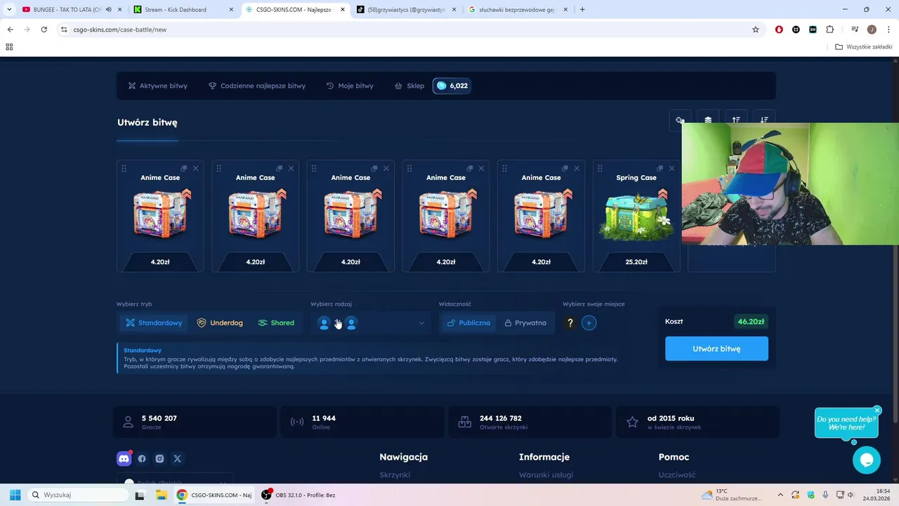Click the 25.20zł price on Spring Case
This screenshot has width=899, height=506.
636,262
